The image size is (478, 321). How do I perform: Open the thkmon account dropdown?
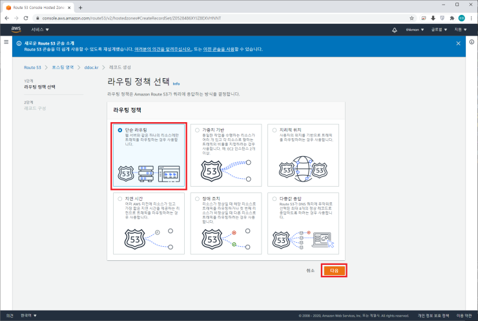click(x=414, y=30)
